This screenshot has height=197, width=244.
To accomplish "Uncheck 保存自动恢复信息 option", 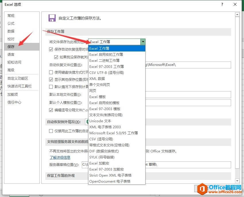I will [x=51, y=49].
